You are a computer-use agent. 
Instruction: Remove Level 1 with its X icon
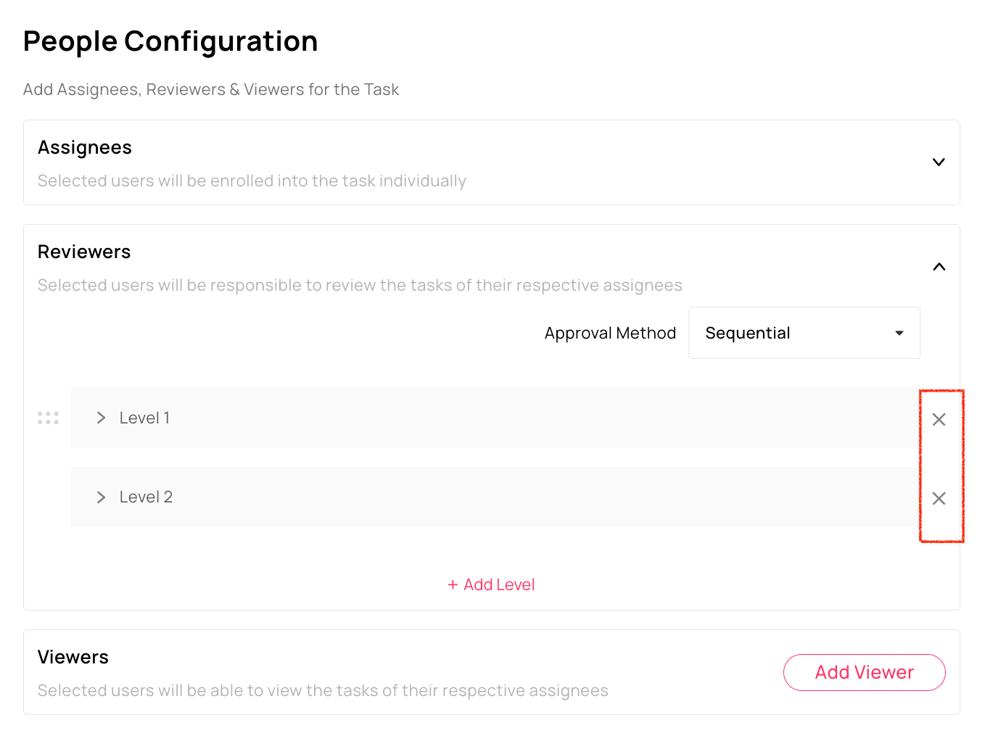(x=939, y=419)
